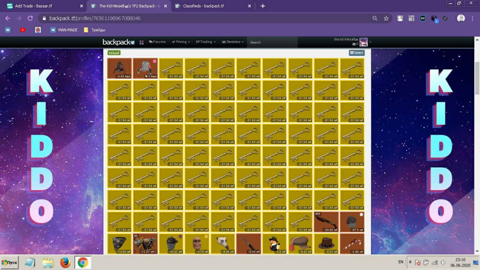Open the Пуск start menu

click(10, 262)
